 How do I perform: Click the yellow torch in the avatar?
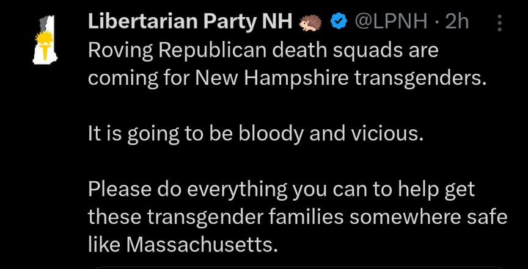[x=44, y=41]
